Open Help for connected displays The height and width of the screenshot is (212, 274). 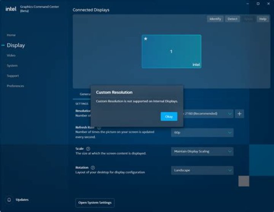click(x=263, y=19)
